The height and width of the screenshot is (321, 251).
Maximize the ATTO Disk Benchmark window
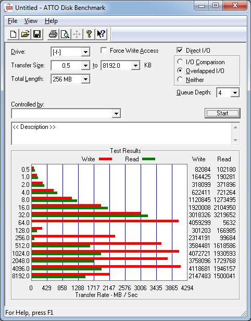tap(216, 5)
